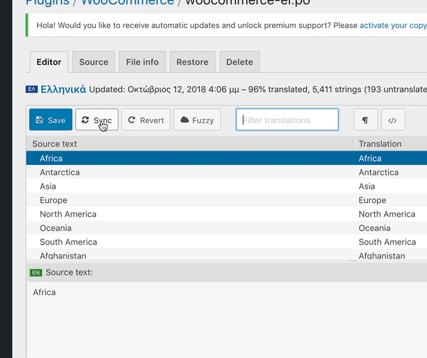Viewport: 427px width, 358px height.
Task: Click the Revert button
Action: (146, 120)
